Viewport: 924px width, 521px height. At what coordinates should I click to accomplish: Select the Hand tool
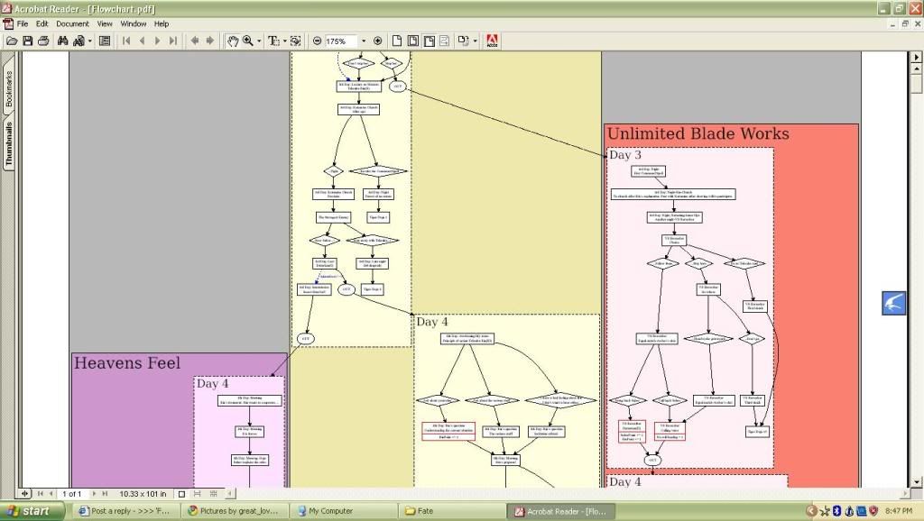[232, 41]
